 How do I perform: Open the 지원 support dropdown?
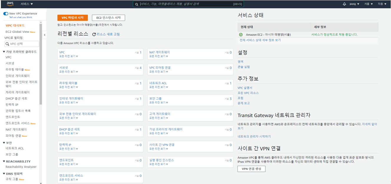coord(382,4)
